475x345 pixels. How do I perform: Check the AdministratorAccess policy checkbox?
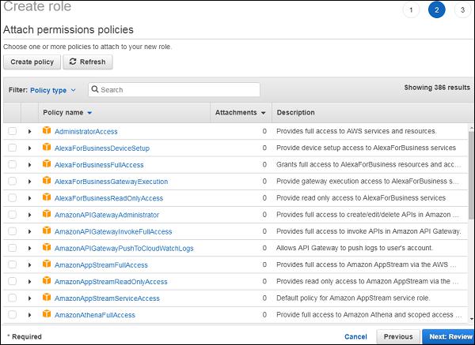(x=12, y=131)
